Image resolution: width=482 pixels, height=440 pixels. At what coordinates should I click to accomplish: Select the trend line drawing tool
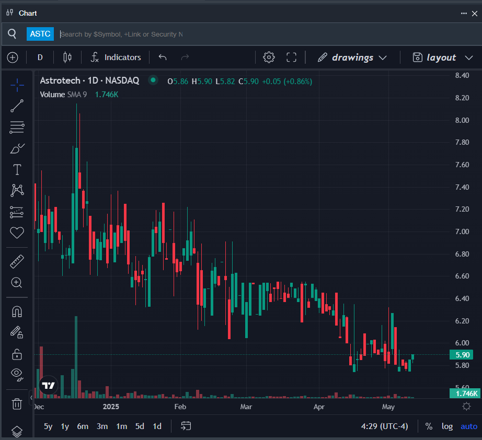click(x=17, y=106)
